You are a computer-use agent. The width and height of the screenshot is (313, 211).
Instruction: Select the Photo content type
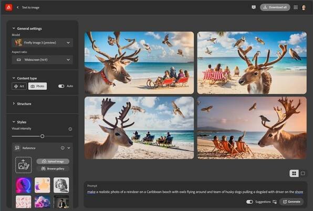tap(37, 86)
